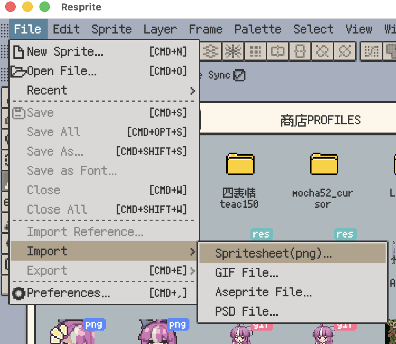Open the Import submenu arrow
The width and height of the screenshot is (396, 344).
[193, 251]
